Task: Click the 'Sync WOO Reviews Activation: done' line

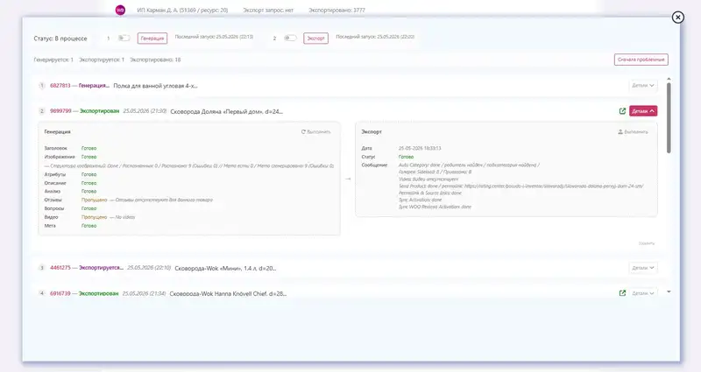Action: pos(435,207)
